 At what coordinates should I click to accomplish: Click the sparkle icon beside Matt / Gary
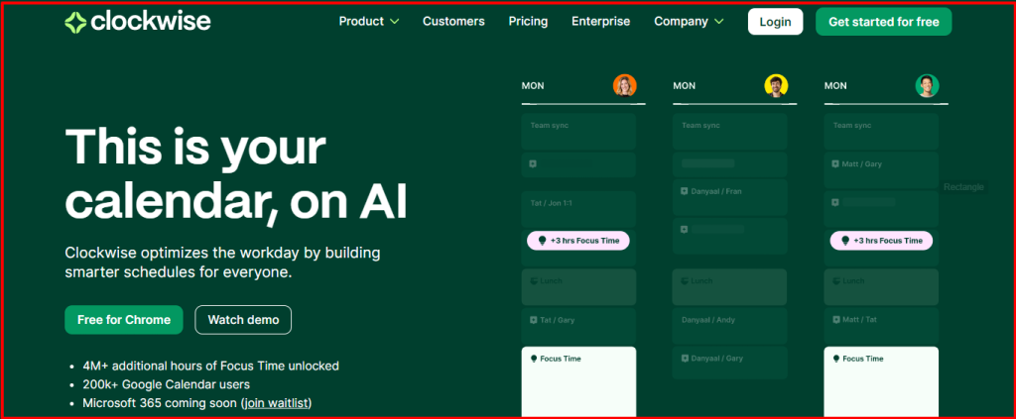pyautogui.click(x=835, y=164)
